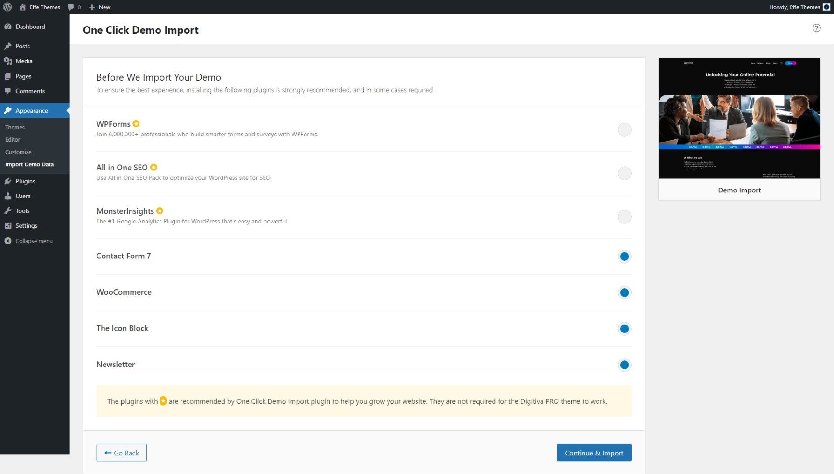Screen dimensions: 834x474
Task: Click the Go Back button
Action: 121,453
